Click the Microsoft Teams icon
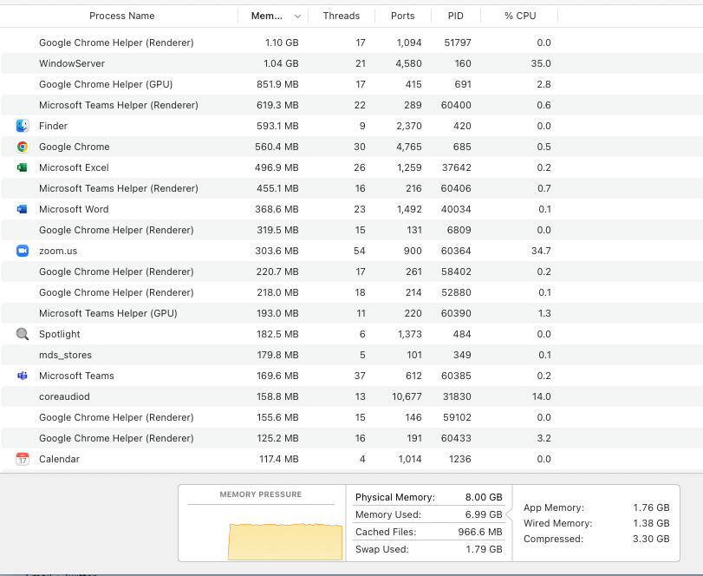This screenshot has width=703, height=576. (23, 376)
